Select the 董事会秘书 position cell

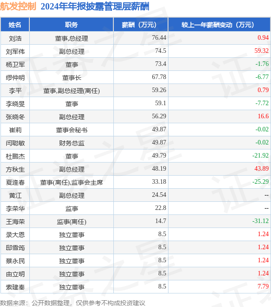click(x=71, y=130)
